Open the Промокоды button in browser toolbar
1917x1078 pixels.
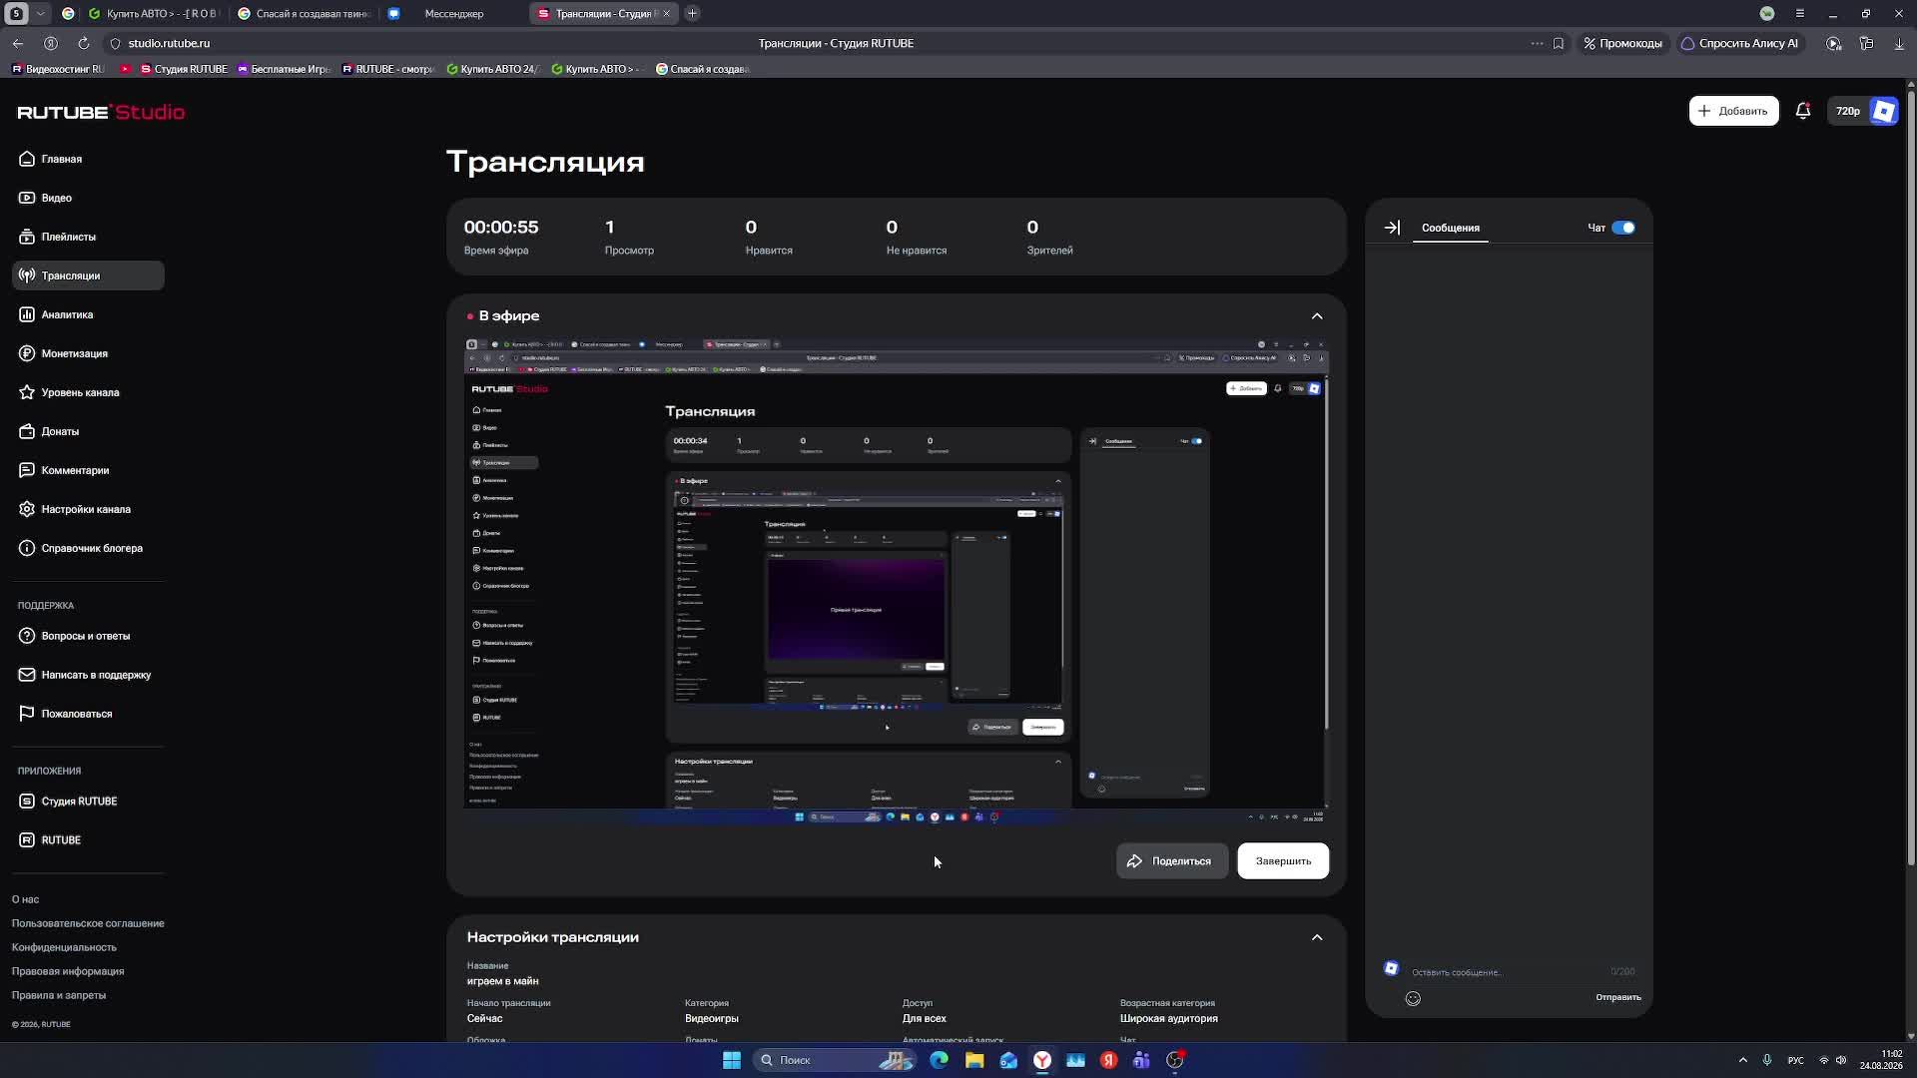pos(1622,43)
